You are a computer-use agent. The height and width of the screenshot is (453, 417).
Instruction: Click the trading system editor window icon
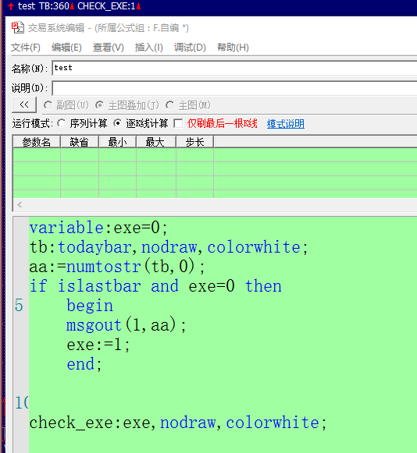pos(18,28)
